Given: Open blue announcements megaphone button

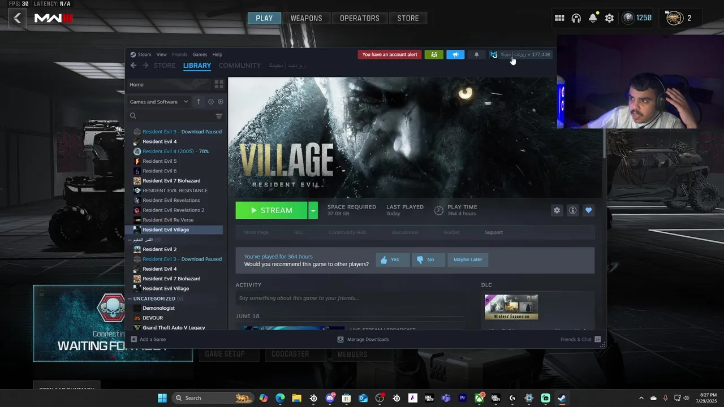Looking at the screenshot, I should [x=455, y=55].
